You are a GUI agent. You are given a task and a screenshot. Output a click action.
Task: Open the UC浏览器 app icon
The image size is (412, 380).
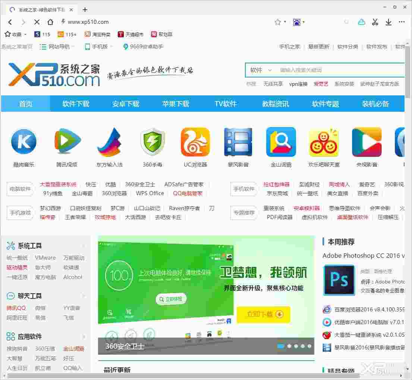(195, 142)
